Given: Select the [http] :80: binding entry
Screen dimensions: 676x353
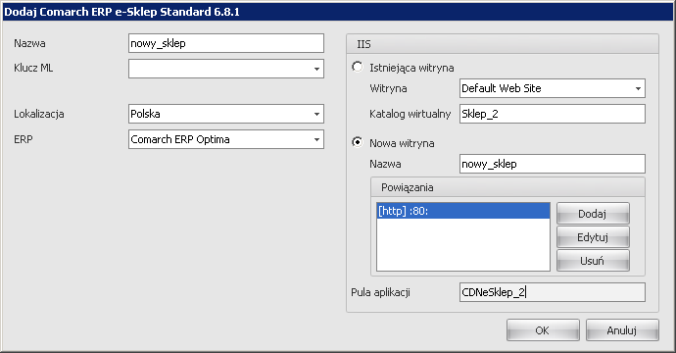Looking at the screenshot, I should click(463, 211).
